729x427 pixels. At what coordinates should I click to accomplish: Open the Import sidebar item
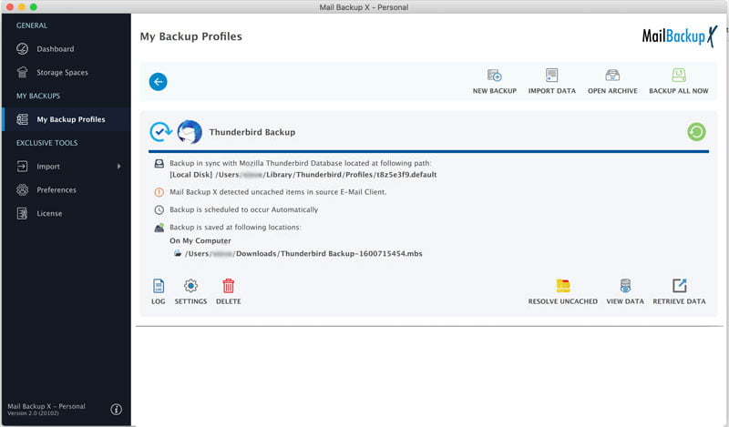pos(66,167)
